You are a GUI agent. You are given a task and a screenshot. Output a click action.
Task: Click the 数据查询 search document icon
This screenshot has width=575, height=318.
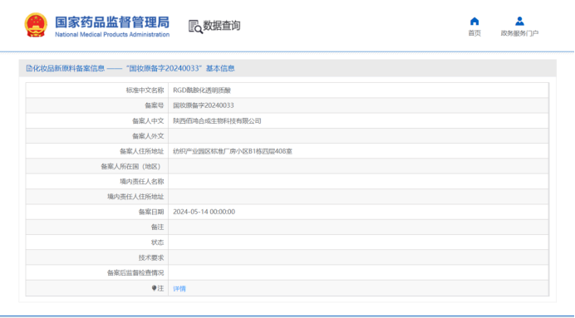(195, 27)
